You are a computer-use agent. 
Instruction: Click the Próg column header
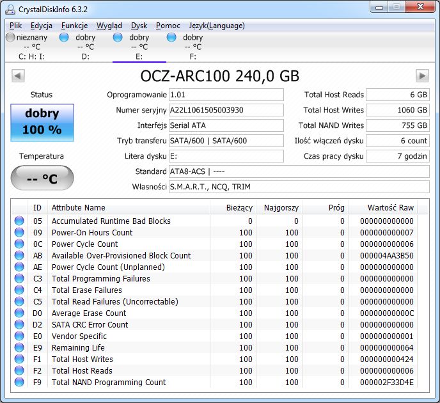326,208
